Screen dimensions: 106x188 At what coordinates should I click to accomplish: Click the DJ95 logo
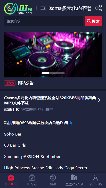[18, 9]
